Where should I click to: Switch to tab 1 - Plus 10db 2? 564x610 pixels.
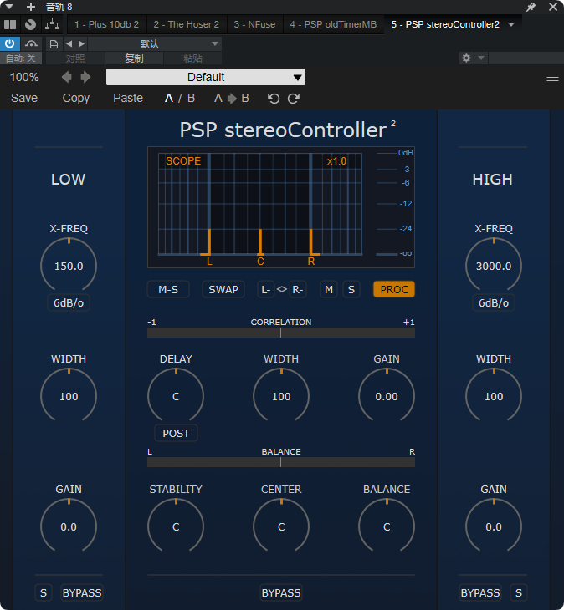click(107, 24)
